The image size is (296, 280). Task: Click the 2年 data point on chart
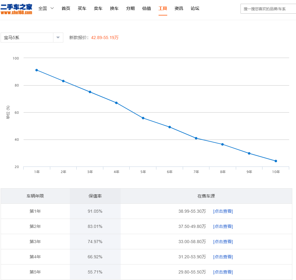click(x=63, y=81)
